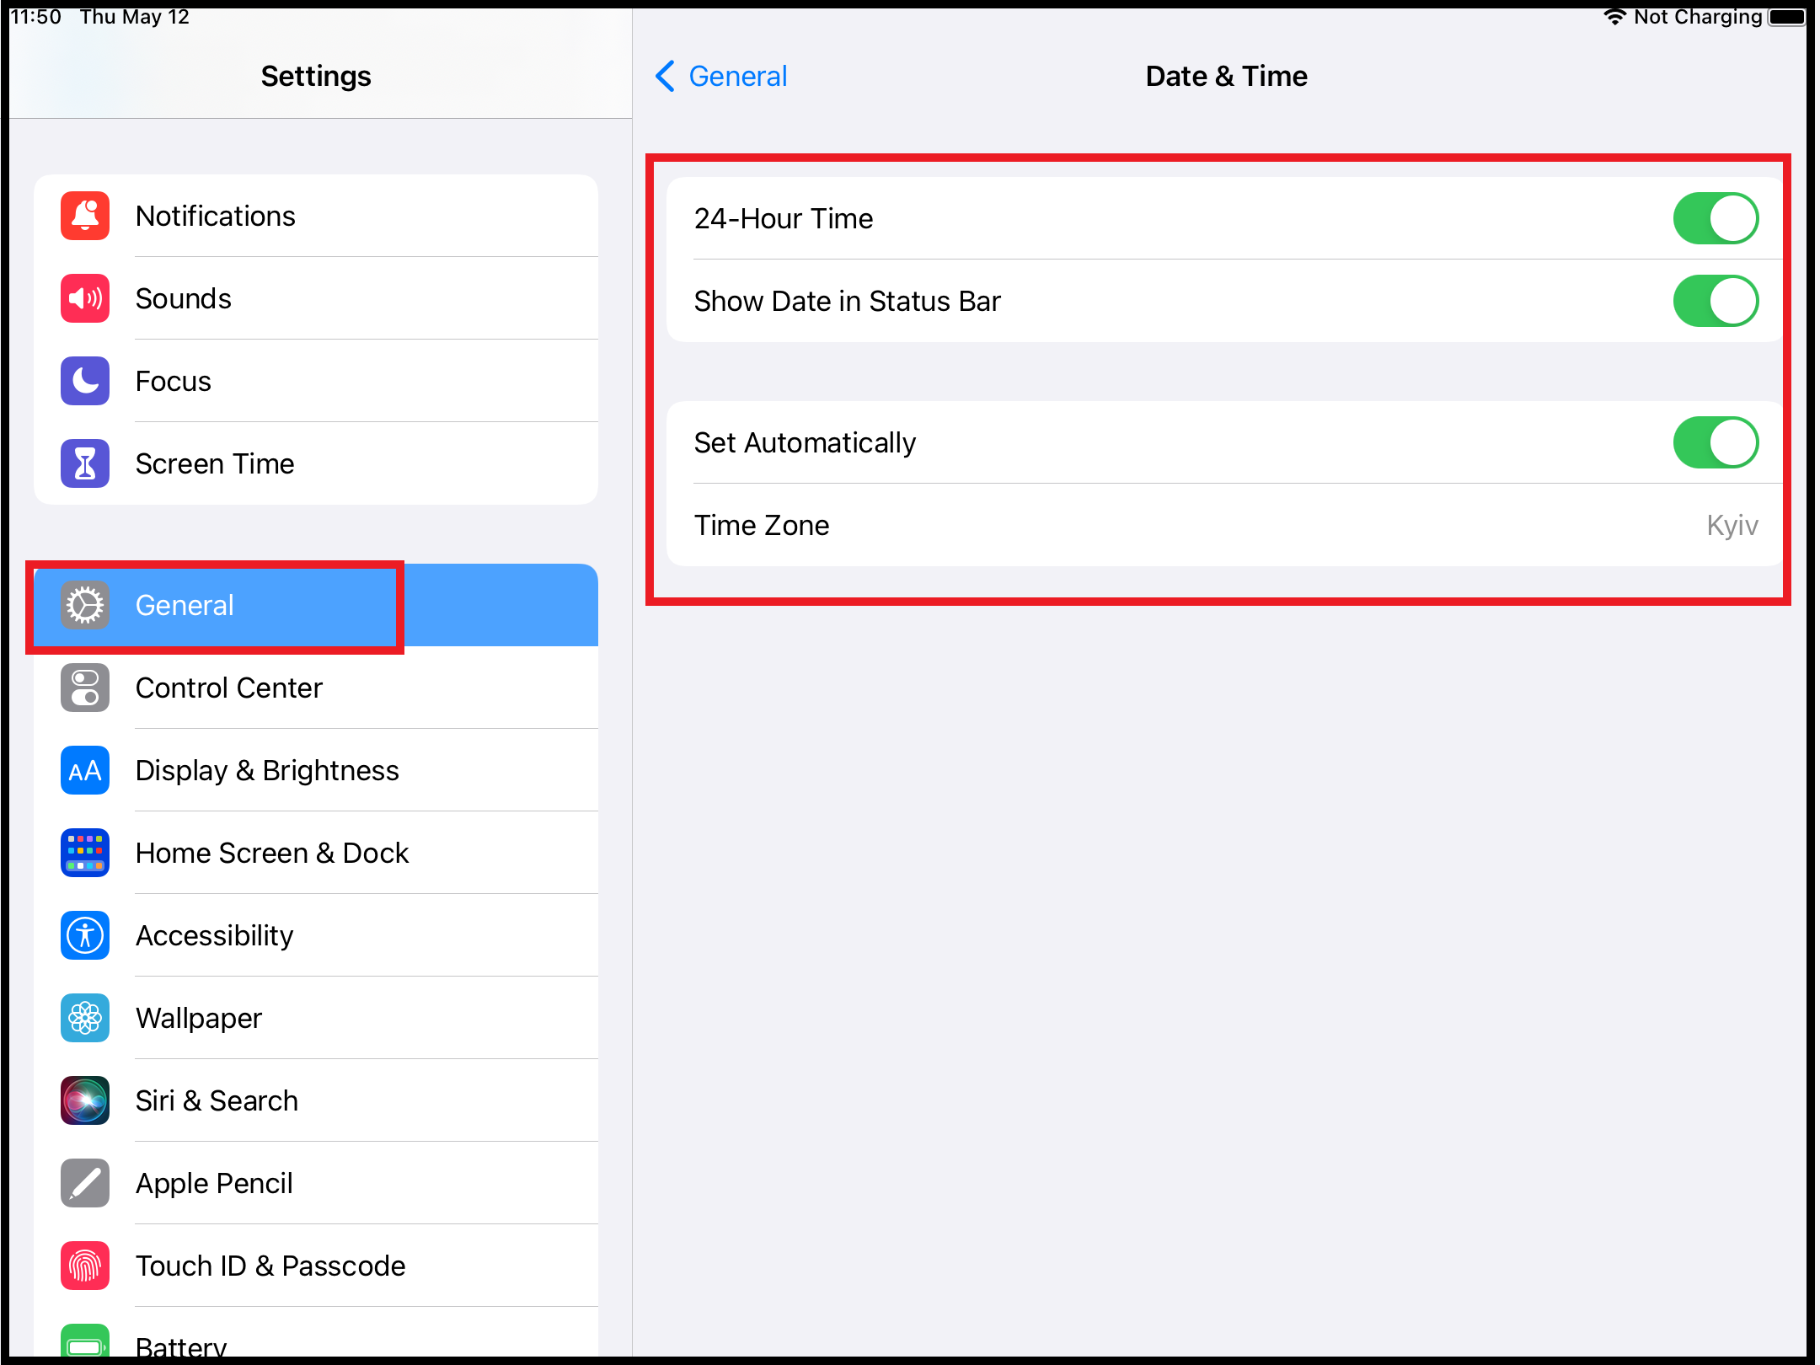This screenshot has width=1820, height=1365.
Task: Open Home Screen & Dock settings
Action: point(272,853)
